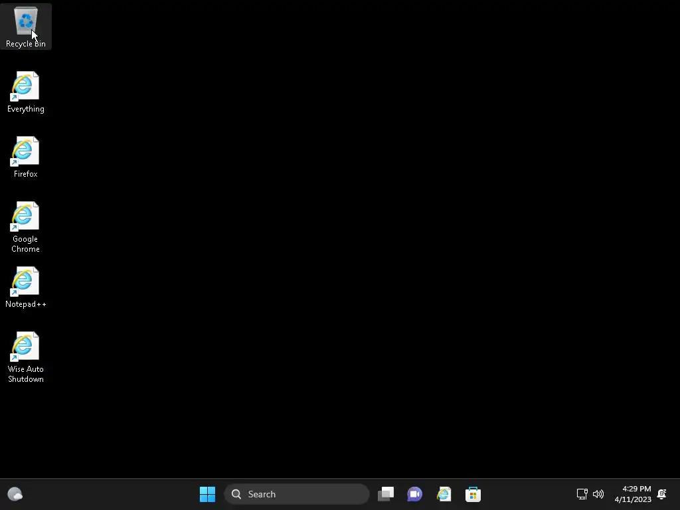Viewport: 680px width, 510px height.
Task: Open the Chat app on taskbar
Action: pyautogui.click(x=414, y=494)
